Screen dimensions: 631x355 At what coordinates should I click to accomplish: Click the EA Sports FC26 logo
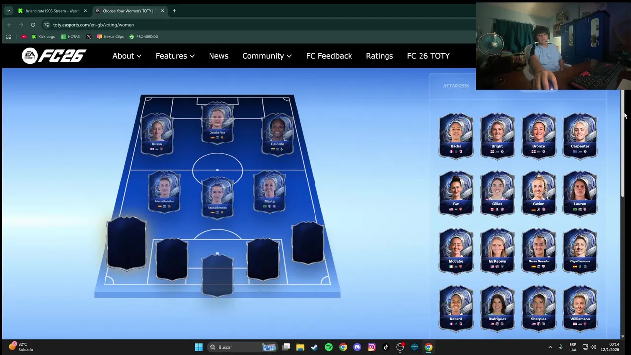[54, 56]
